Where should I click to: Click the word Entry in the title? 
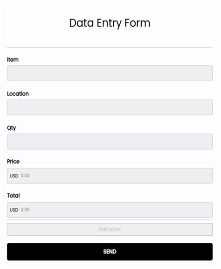tap(109, 23)
